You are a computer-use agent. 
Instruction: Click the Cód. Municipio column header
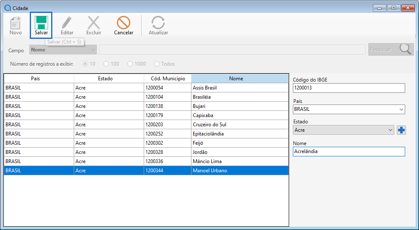(167, 79)
